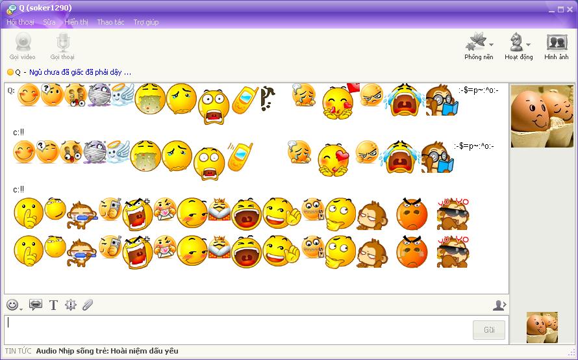Image resolution: width=578 pixels, height=360 pixels.
Task: Open the Sửa menu
Action: (x=49, y=22)
